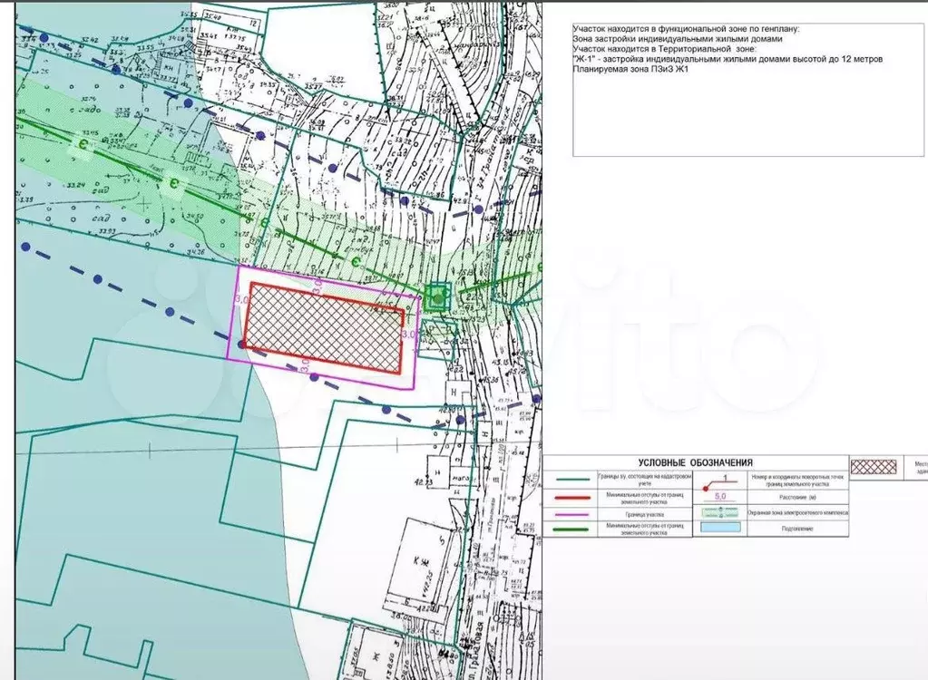Click 'Зона застройки индивидуальными жилыми домами' line
This screenshot has height=680, width=928.
point(677,39)
